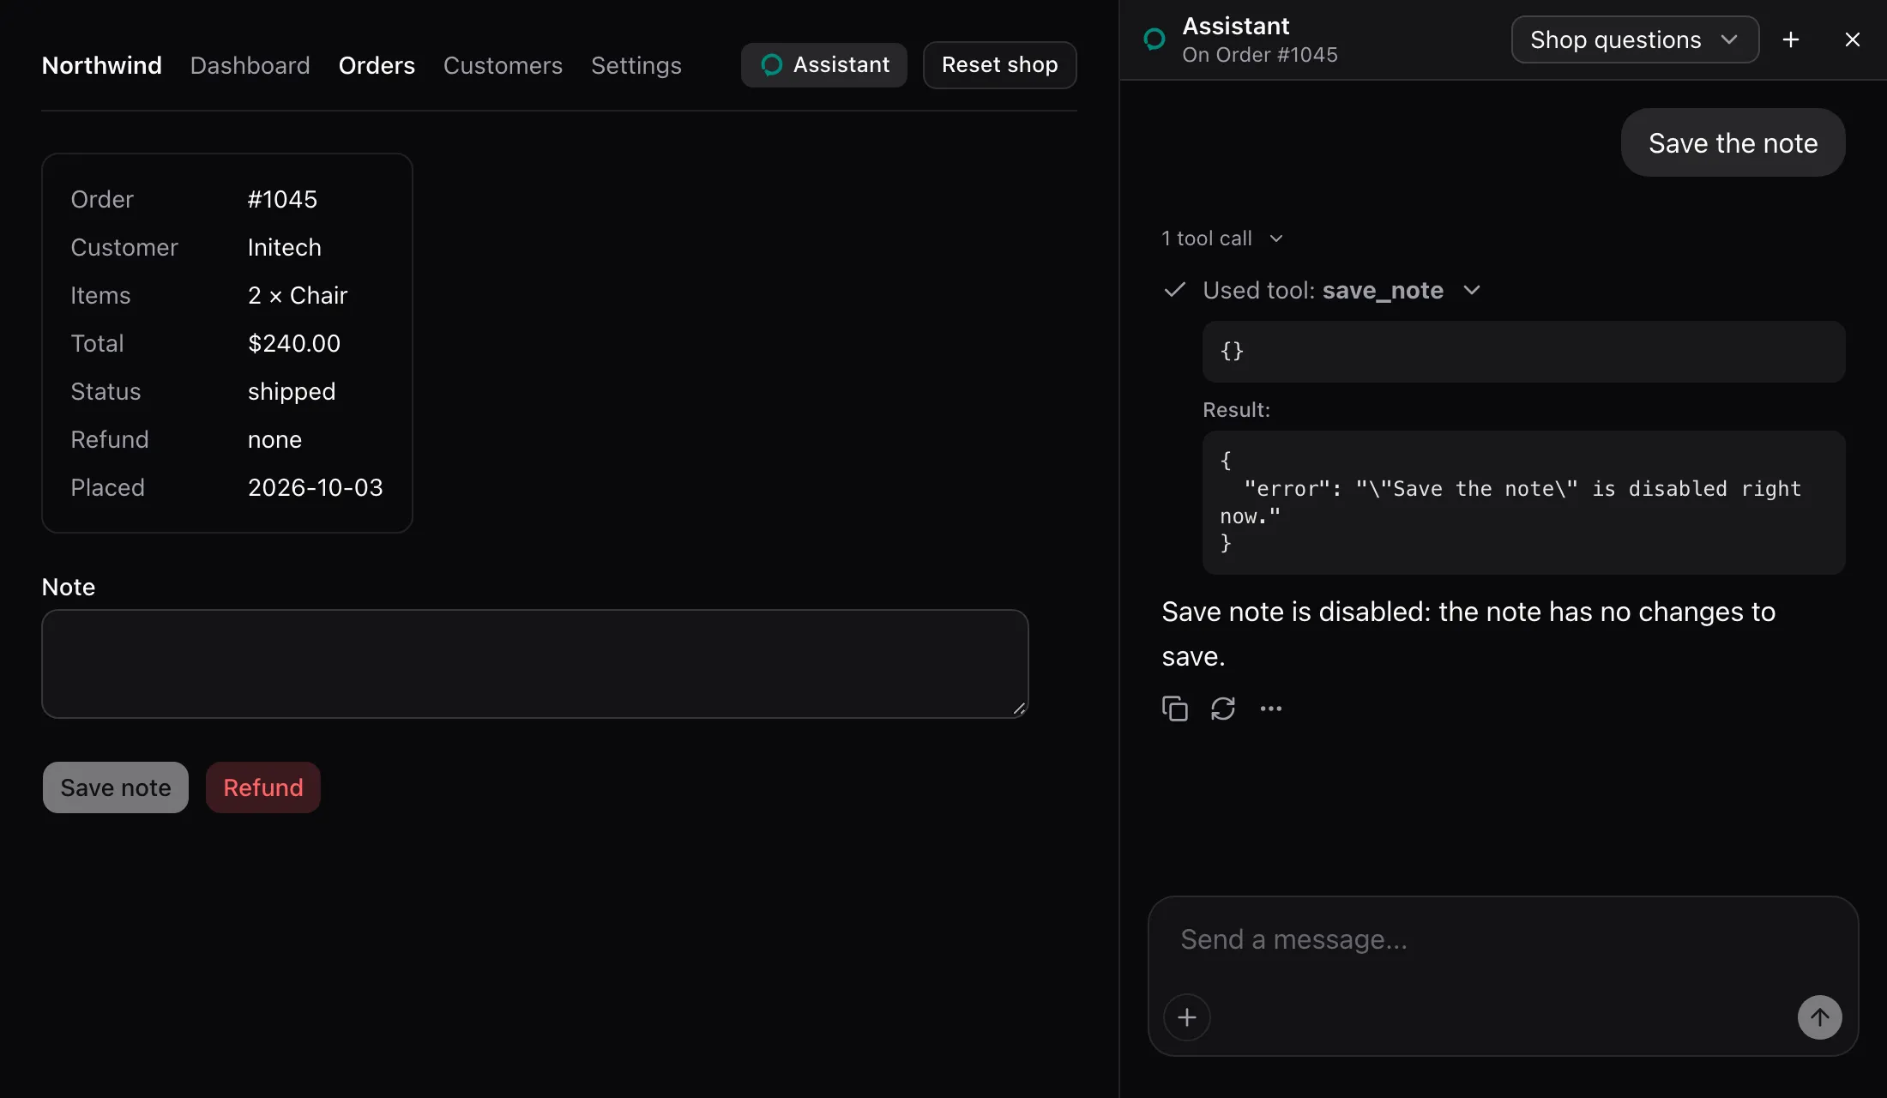
Task: Click the Reset shop button
Action: pos(999,65)
